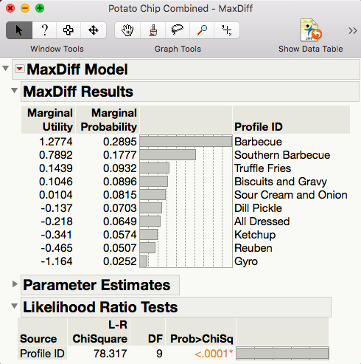
Task: Zoom the window with the green button
Action: [40, 8]
